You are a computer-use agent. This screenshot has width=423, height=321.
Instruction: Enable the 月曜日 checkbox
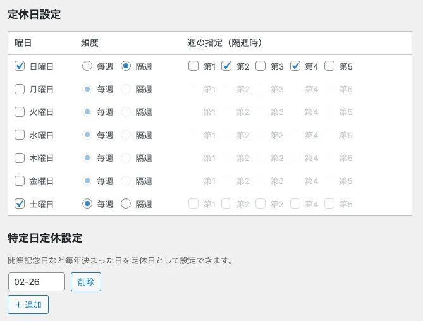(x=20, y=89)
